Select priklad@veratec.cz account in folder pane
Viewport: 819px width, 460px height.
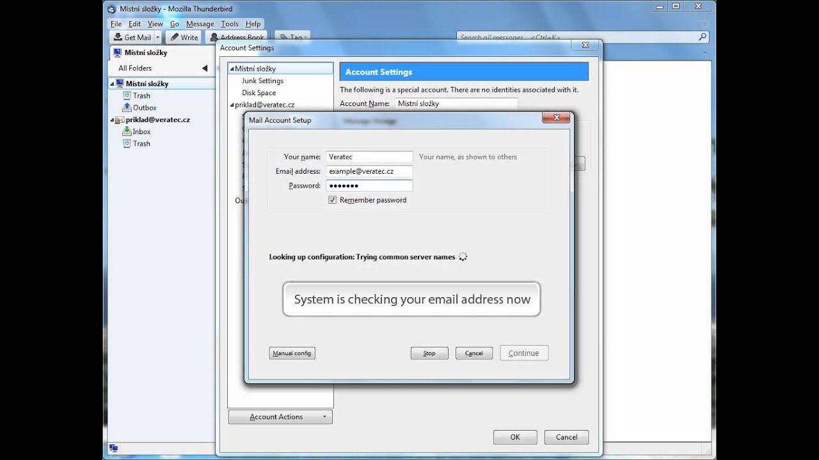coord(157,119)
